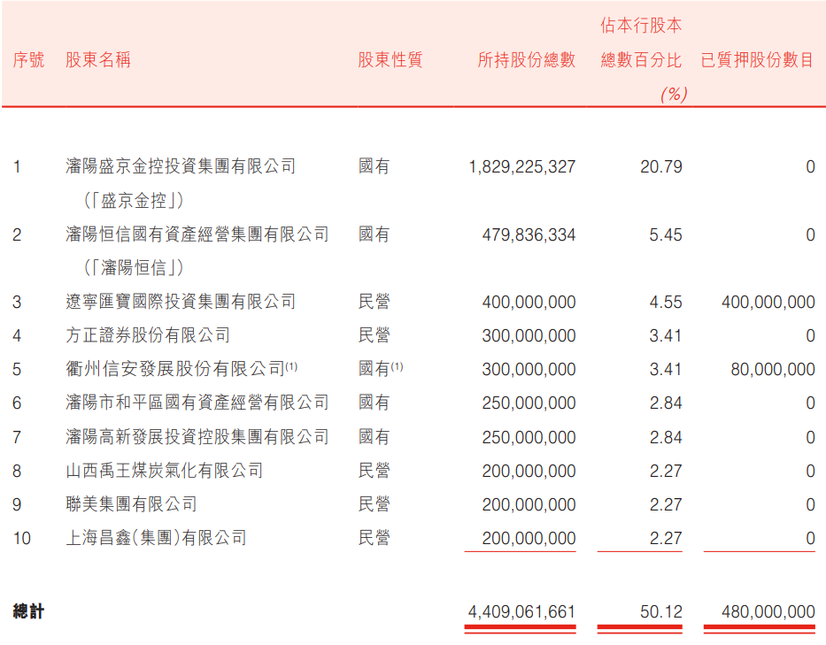The height and width of the screenshot is (645, 826).
Task: Click 聯美集團's share count 200,000,000
Action: tap(529, 505)
